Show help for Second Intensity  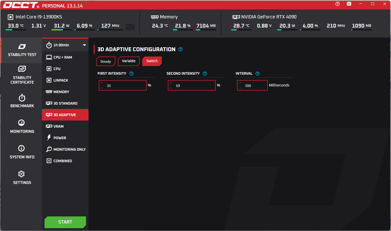[205, 74]
